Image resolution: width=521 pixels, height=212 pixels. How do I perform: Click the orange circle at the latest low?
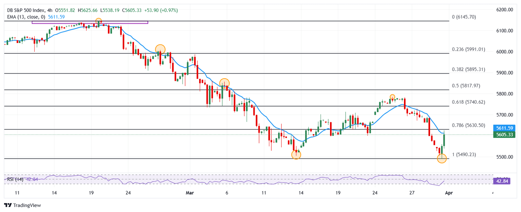442,158
